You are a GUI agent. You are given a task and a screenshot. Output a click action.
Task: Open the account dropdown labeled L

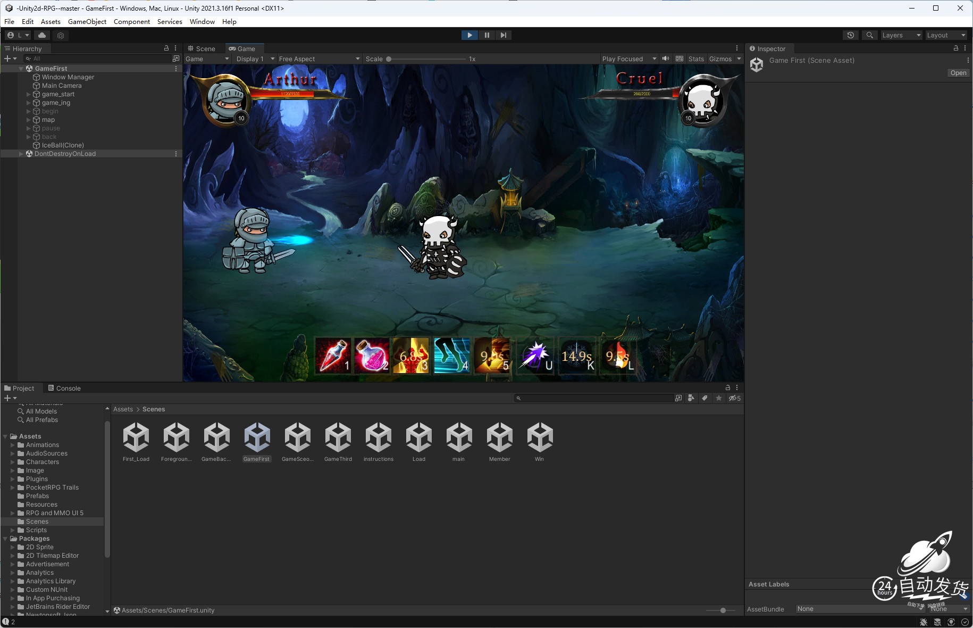(x=19, y=35)
